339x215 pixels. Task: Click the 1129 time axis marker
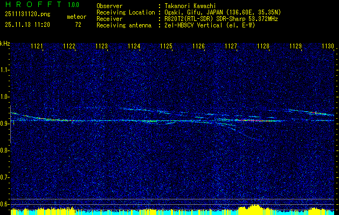coord(295,46)
